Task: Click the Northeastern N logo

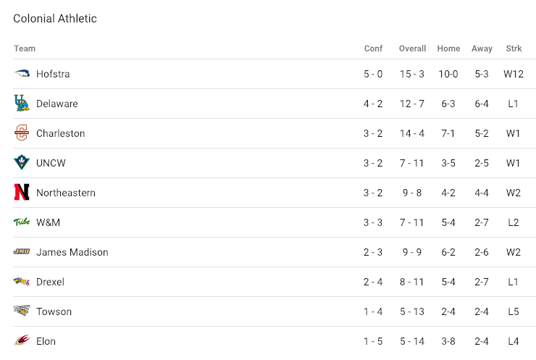Action: pos(22,193)
